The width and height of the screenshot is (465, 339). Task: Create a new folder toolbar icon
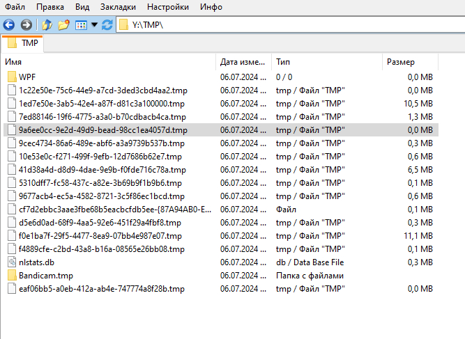point(63,25)
